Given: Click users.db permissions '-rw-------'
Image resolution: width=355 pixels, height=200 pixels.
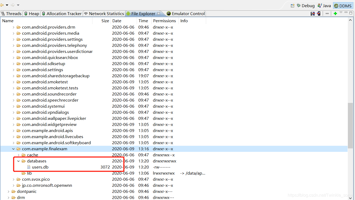Looking at the screenshot, I should pos(162,167).
